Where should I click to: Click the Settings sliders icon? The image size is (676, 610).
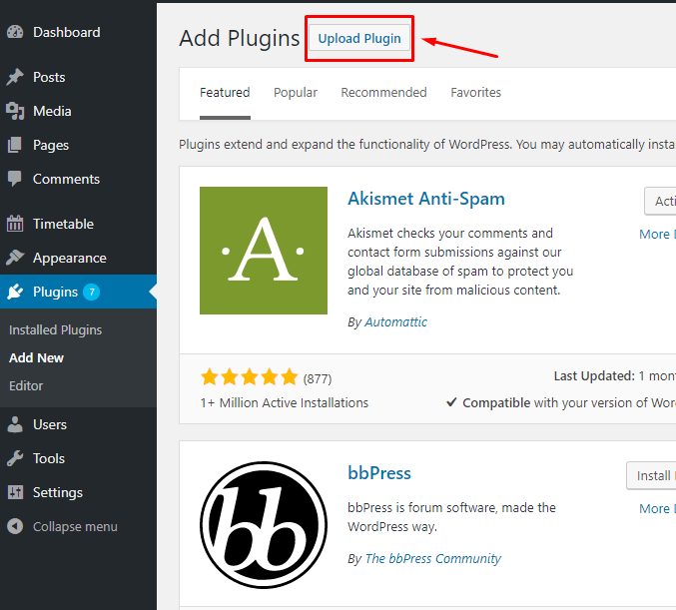15,492
